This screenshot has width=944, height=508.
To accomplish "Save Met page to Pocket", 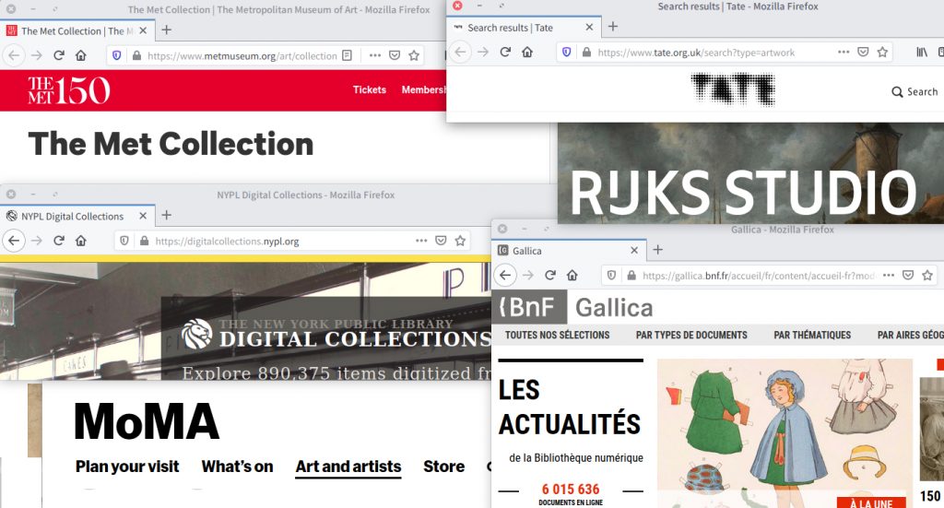I will tap(395, 55).
